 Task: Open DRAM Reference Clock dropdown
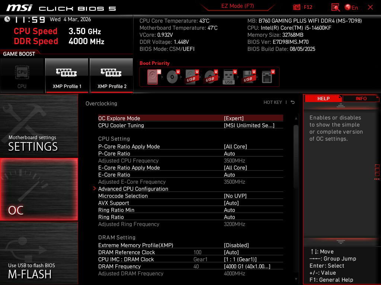(190, 252)
